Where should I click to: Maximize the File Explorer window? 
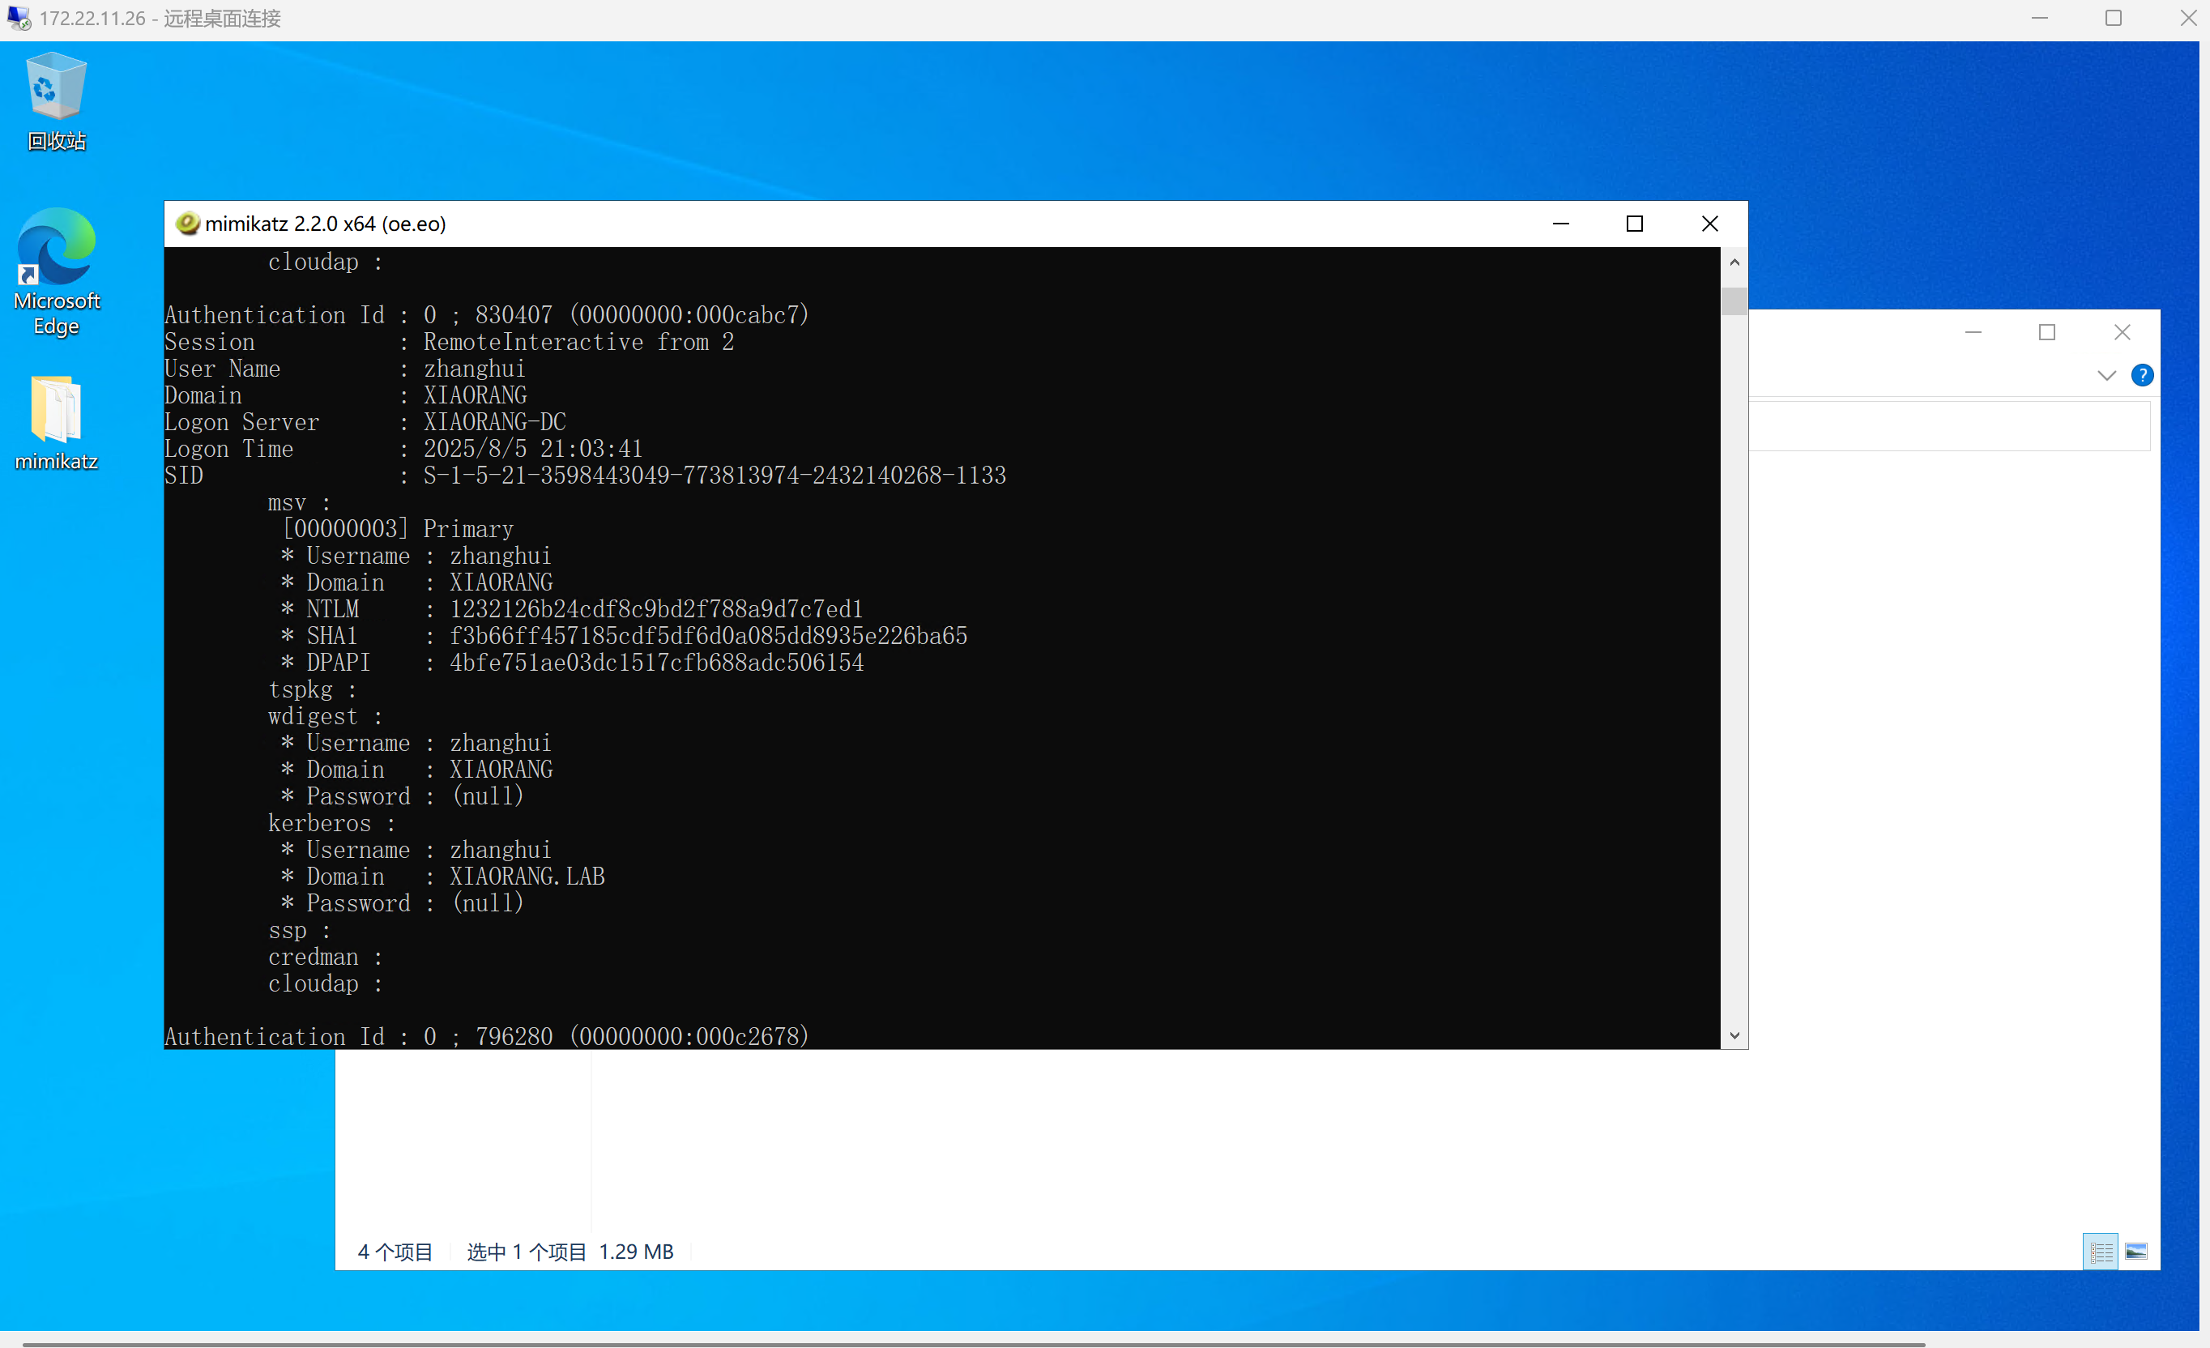tap(2046, 332)
